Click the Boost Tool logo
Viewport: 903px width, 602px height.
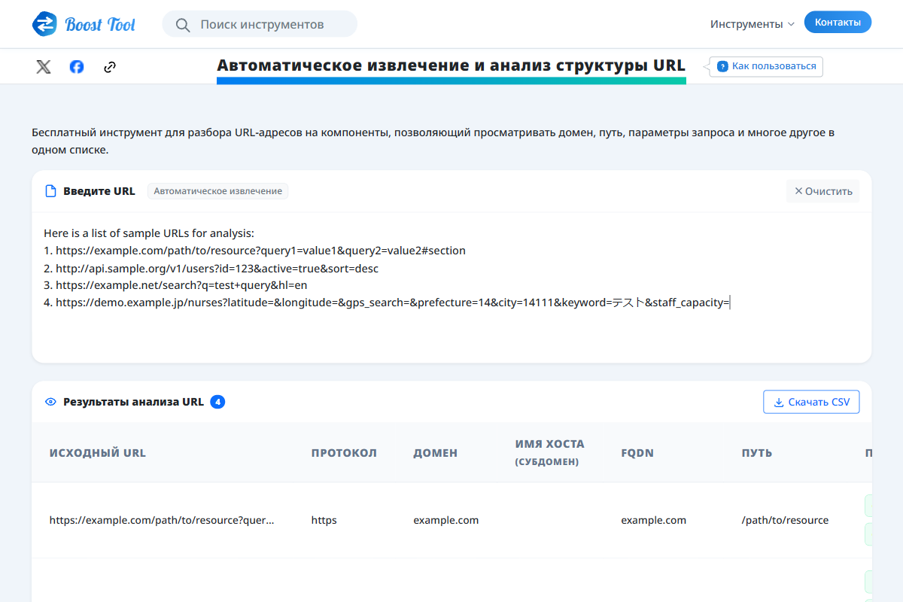point(84,24)
